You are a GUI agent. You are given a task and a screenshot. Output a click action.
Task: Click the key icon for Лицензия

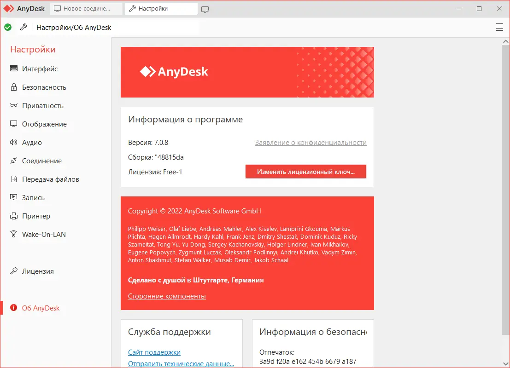[14, 270]
